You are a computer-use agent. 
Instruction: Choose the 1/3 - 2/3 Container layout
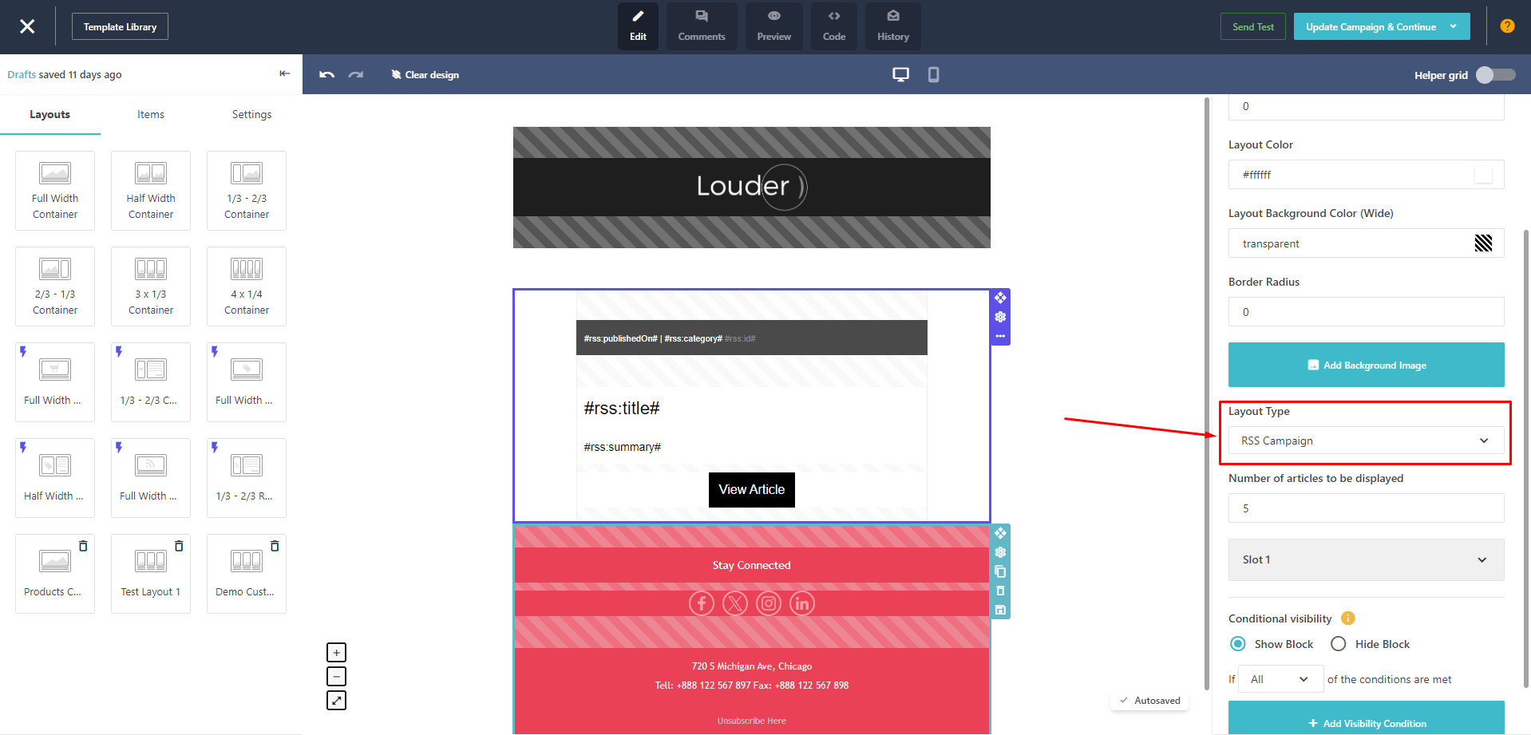(247, 191)
